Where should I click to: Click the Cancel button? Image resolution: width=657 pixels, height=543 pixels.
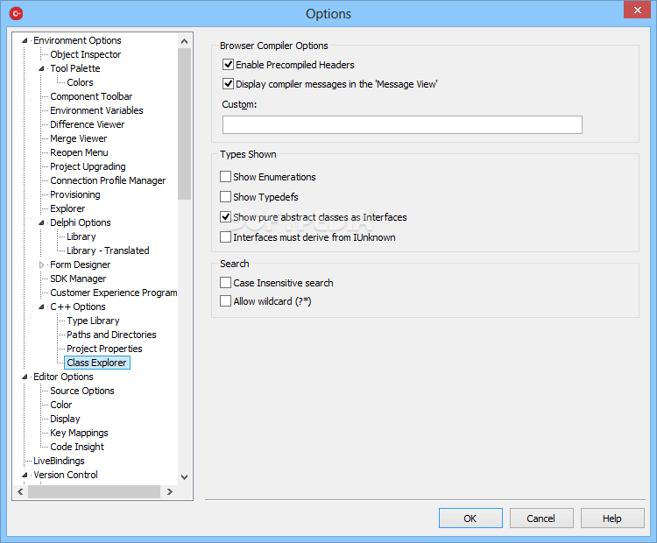(x=541, y=518)
